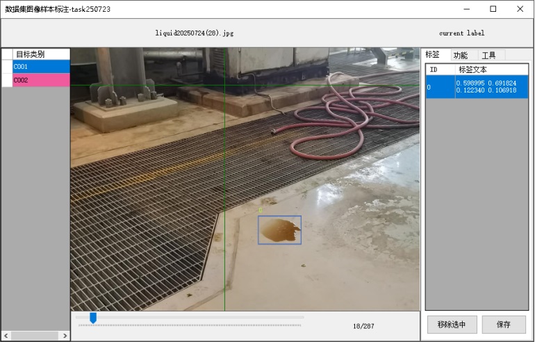Viewport: 535px width, 342px height.
Task: Click the blank cell left of C002
Action: click(x=7, y=80)
